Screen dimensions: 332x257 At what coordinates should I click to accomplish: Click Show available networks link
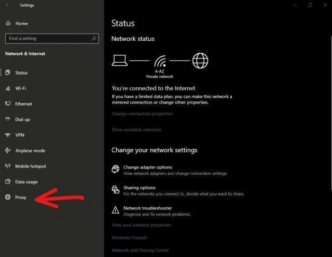(136, 130)
